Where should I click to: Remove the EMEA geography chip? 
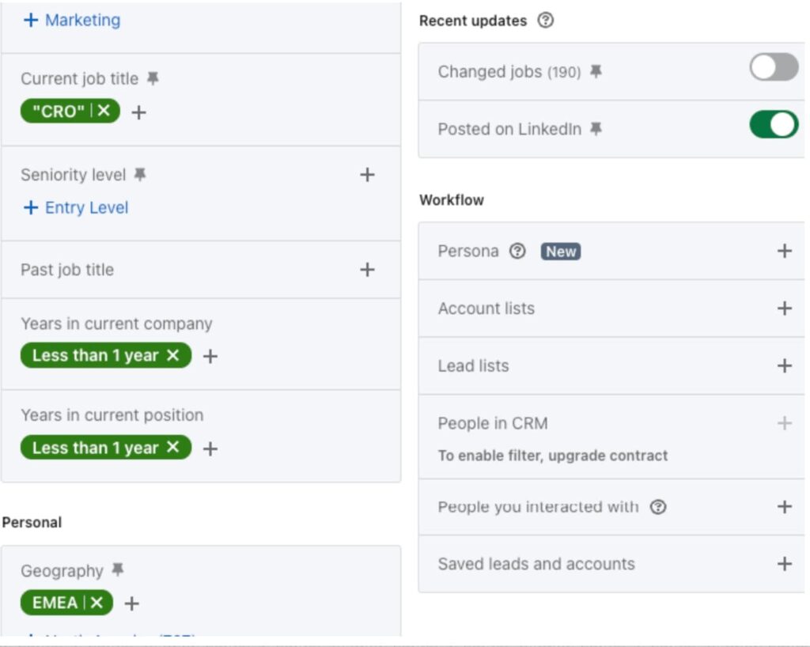[x=97, y=603]
